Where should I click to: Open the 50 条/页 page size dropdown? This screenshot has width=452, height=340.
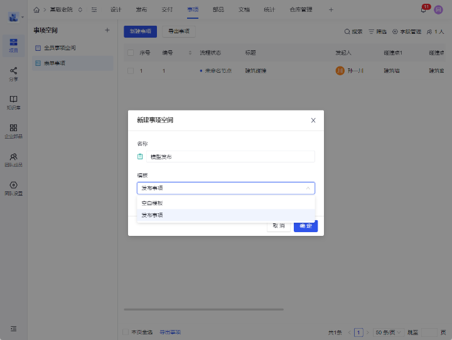point(387,332)
